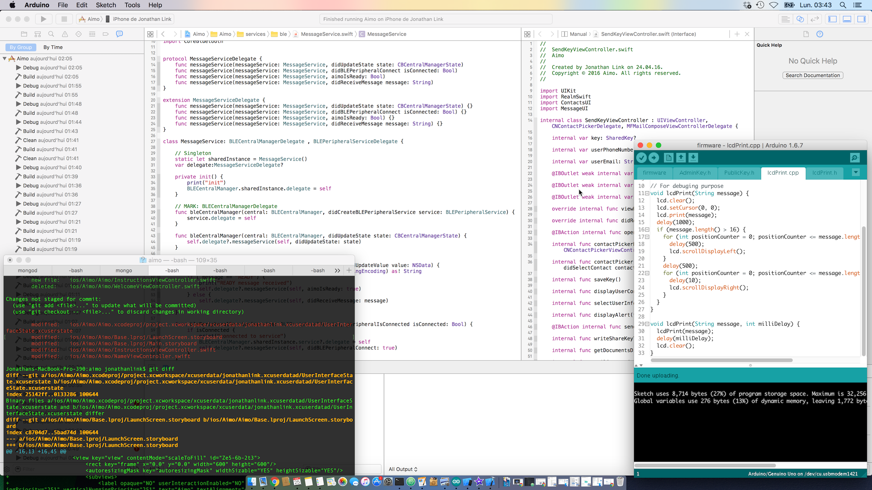Open MessageService.swift breadcrumb
Image resolution: width=872 pixels, height=490 pixels.
pyautogui.click(x=323, y=34)
